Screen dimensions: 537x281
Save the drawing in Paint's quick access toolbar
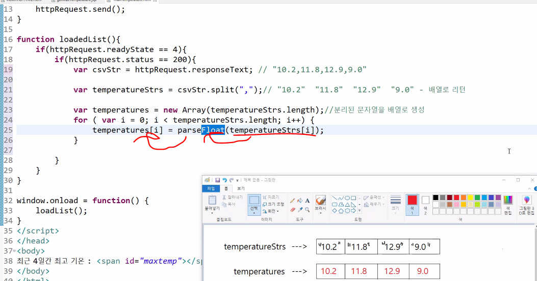tap(217, 180)
